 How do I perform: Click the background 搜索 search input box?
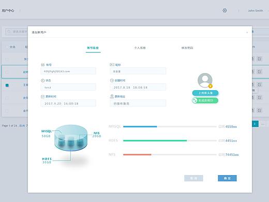[17, 32]
